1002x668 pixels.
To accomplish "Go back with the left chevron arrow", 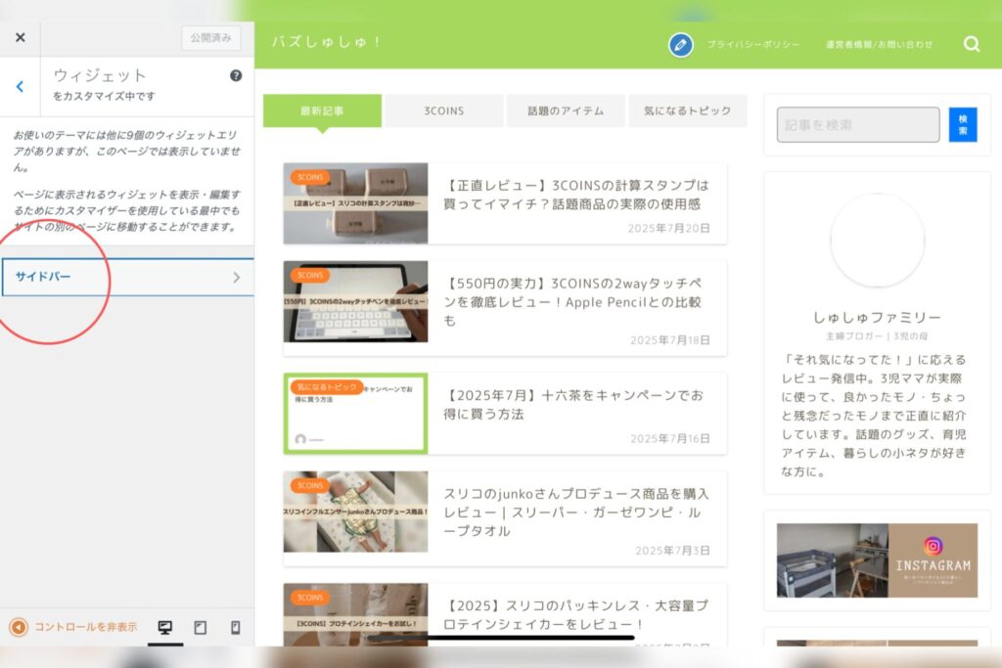I will coord(20,86).
